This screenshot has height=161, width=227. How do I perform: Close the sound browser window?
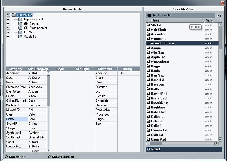tap(222, 3)
